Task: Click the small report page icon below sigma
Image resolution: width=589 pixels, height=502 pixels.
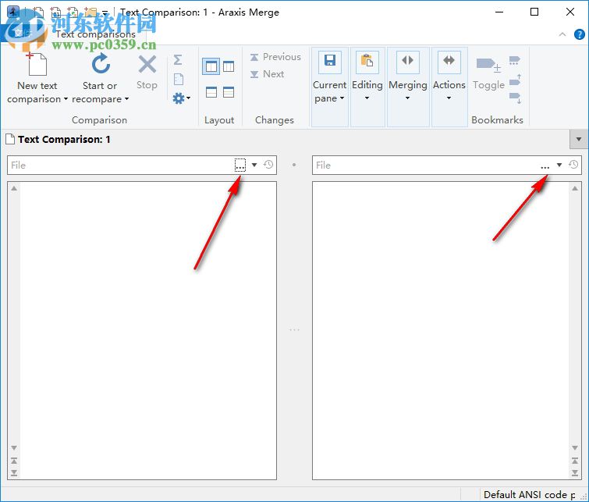Action: 179,80
